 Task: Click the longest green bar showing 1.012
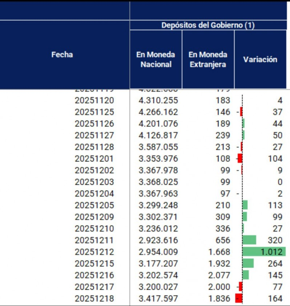pos(264,252)
